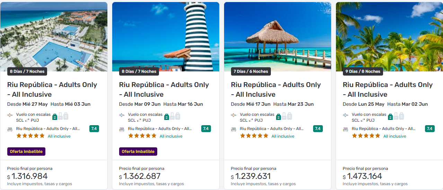Click the five-star rating on the Mié 27 May package
The height and width of the screenshot is (190, 443).
30,136
